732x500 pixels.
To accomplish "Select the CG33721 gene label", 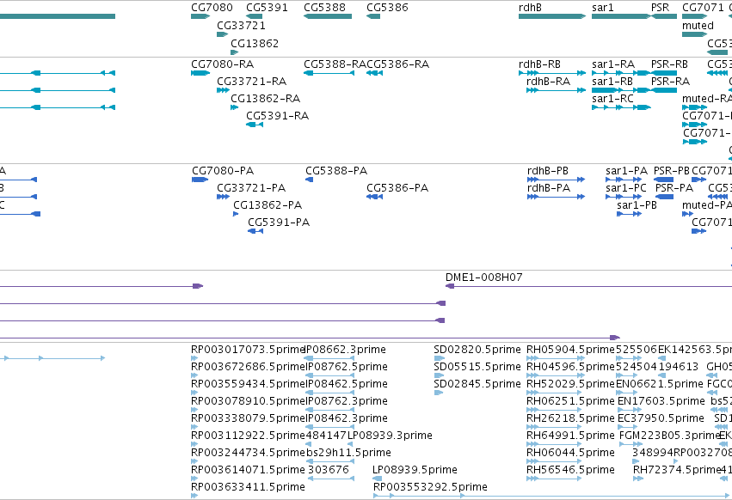I will (x=241, y=25).
